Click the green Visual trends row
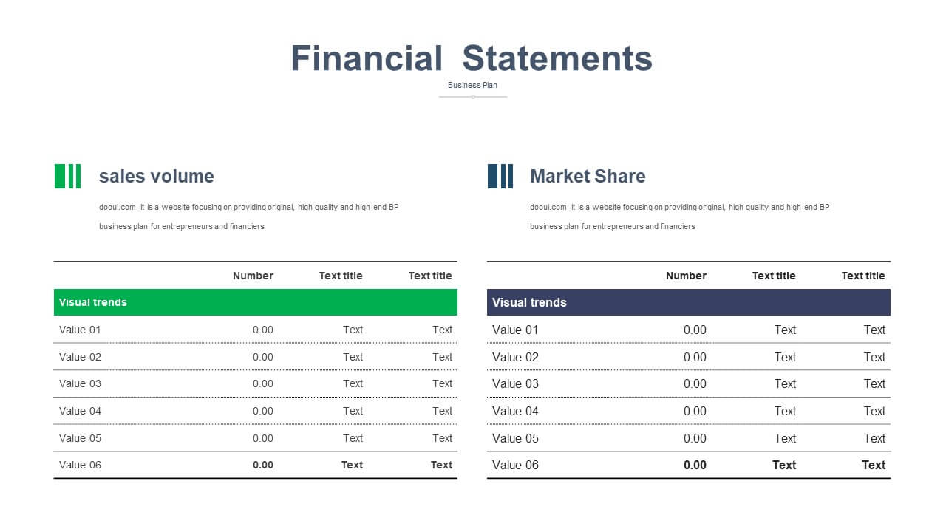Viewport: 946px width, 532px height. coord(256,302)
